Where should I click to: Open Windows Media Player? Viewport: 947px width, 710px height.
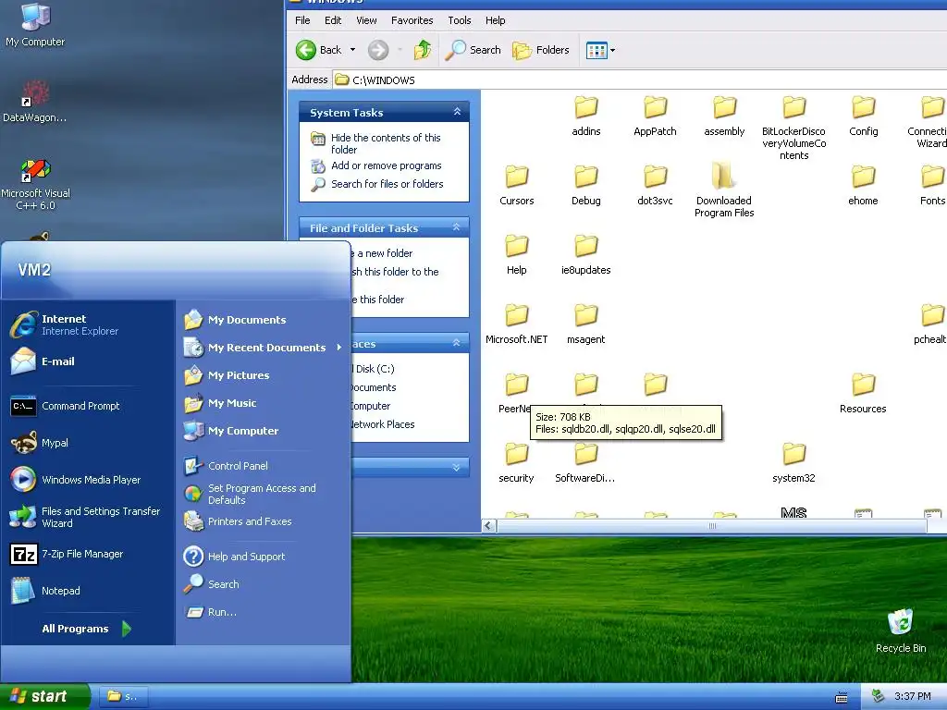coord(76,480)
